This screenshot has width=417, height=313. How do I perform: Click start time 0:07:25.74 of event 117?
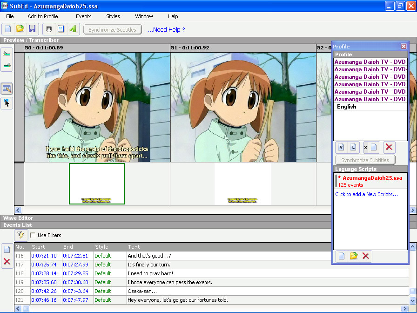tap(44, 265)
